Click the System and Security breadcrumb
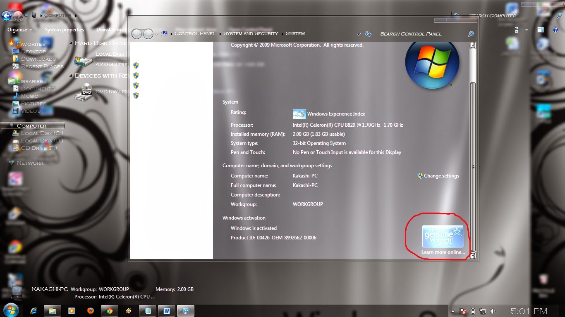Image resolution: width=565 pixels, height=317 pixels. tap(251, 34)
